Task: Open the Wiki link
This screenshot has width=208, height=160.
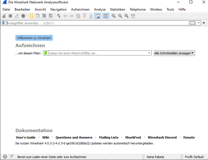Action: (x=46, y=137)
